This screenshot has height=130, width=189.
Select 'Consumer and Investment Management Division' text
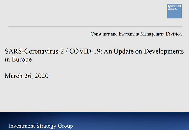coord(136,34)
